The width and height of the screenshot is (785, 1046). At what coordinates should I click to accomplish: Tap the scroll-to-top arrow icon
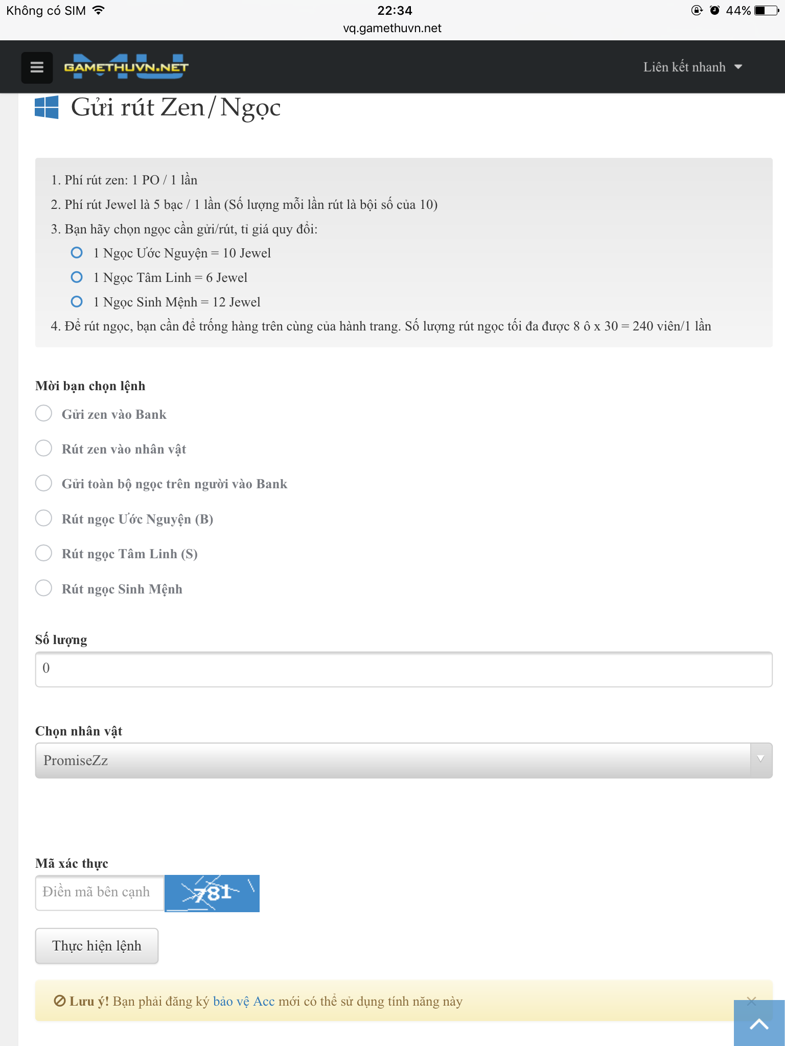[759, 1024]
